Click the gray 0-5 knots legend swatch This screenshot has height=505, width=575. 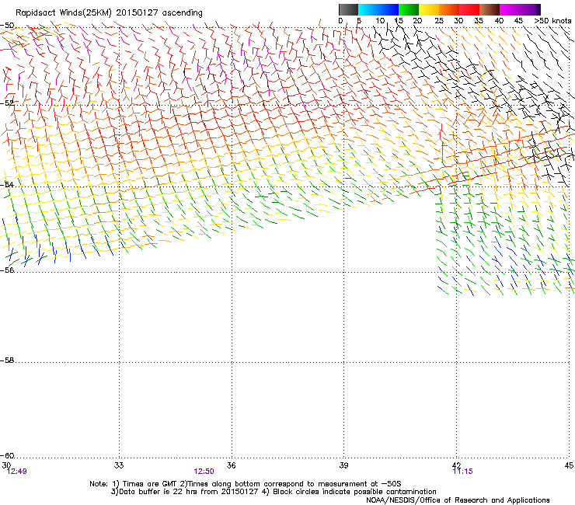pyautogui.click(x=348, y=9)
